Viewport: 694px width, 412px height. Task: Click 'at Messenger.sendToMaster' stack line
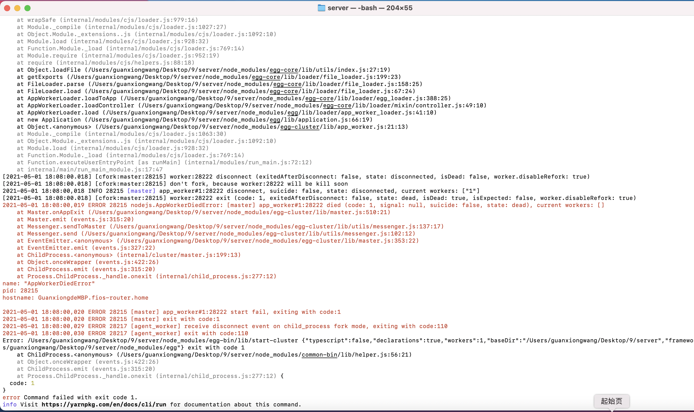point(230,227)
